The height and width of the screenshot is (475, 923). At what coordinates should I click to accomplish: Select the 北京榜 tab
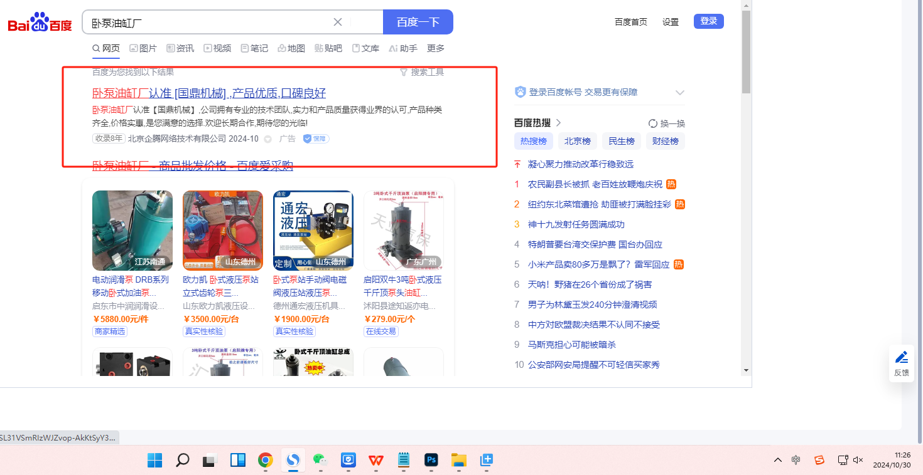tap(578, 141)
